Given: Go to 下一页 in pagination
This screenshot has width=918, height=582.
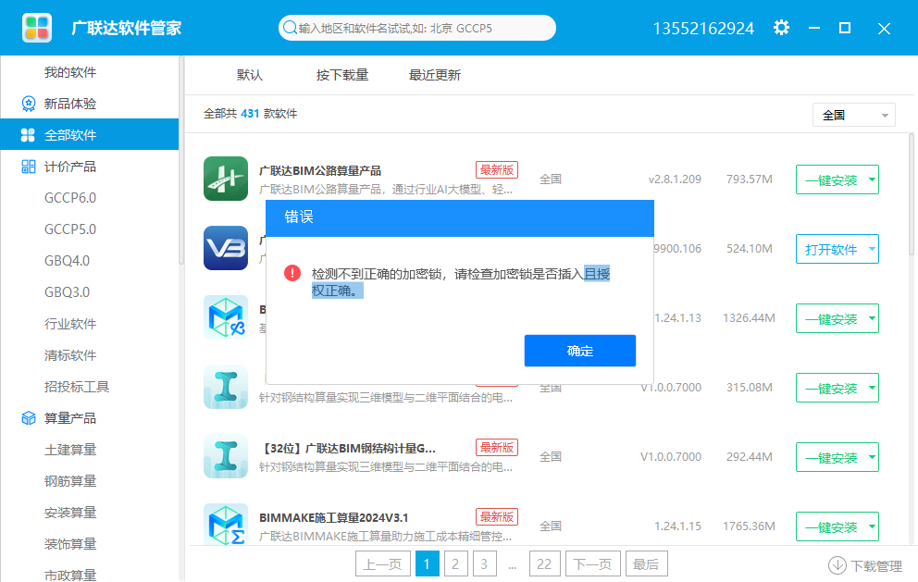Looking at the screenshot, I should [x=592, y=563].
